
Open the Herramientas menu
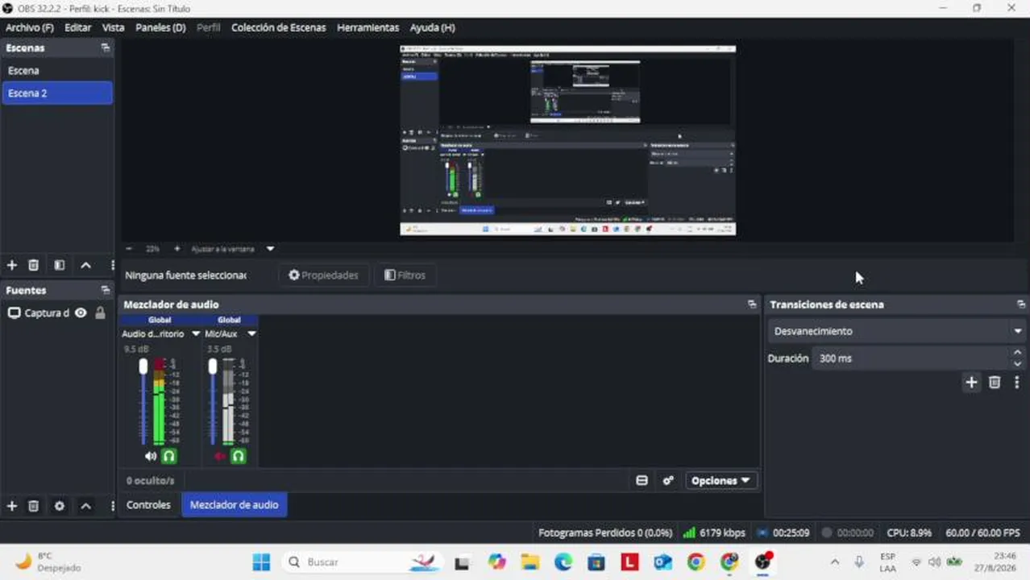(x=368, y=27)
